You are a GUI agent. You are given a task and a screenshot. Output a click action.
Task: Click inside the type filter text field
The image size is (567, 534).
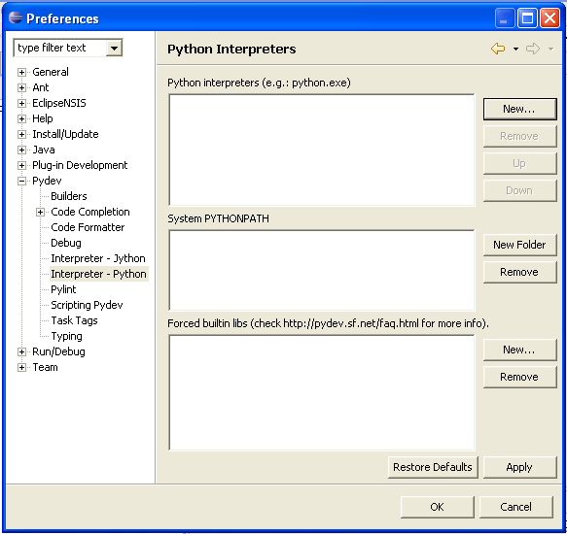(x=59, y=48)
